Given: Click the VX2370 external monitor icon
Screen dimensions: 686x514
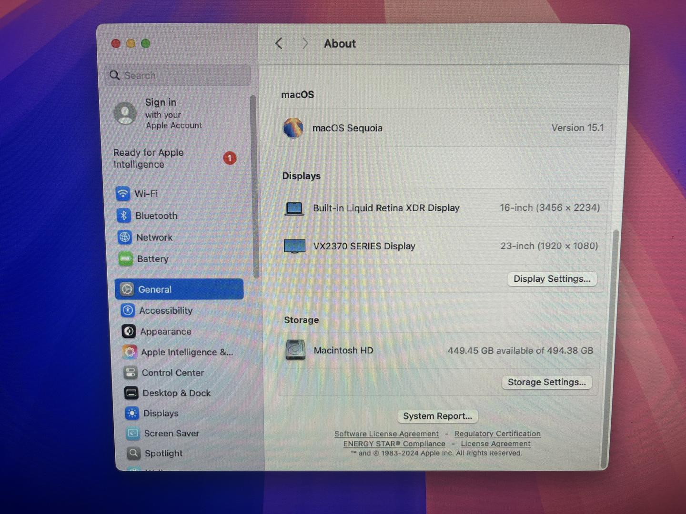Looking at the screenshot, I should click(295, 246).
